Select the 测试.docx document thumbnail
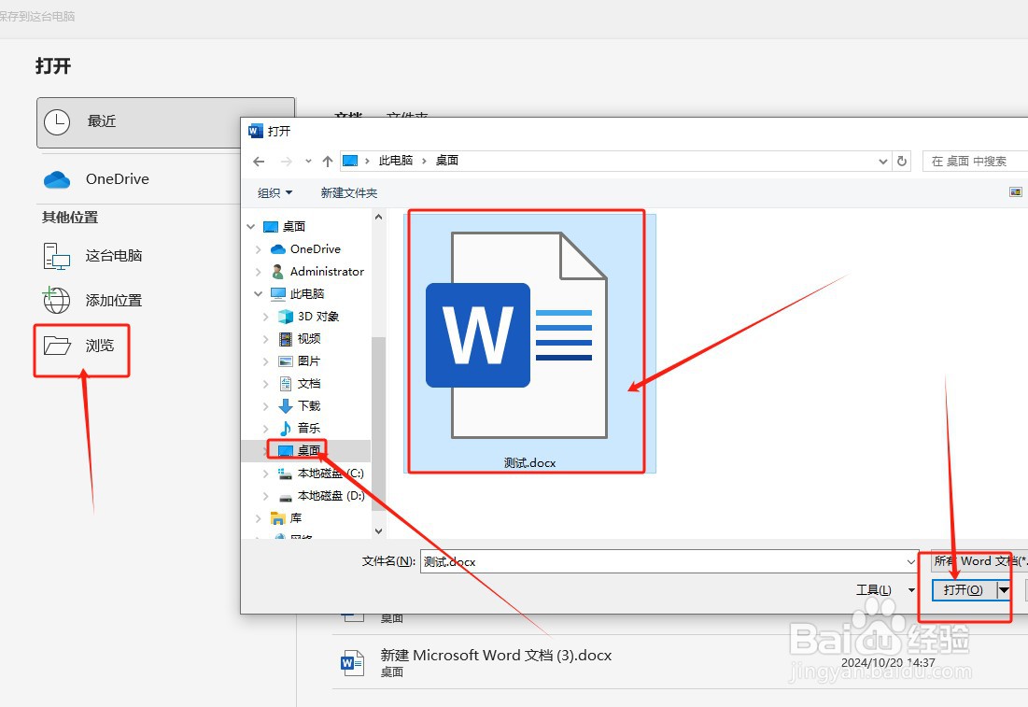The width and height of the screenshot is (1028, 707). click(x=527, y=341)
